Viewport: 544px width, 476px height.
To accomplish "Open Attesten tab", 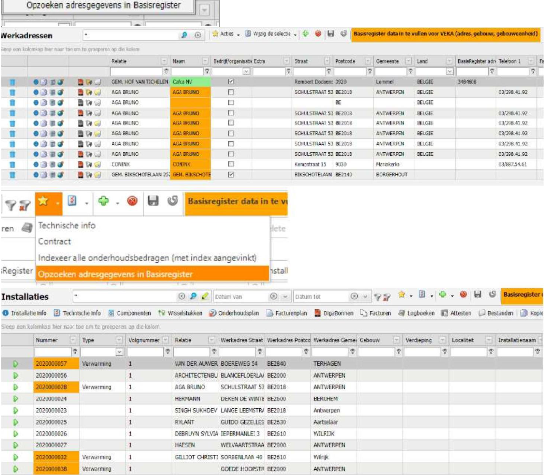I will tap(456, 313).
